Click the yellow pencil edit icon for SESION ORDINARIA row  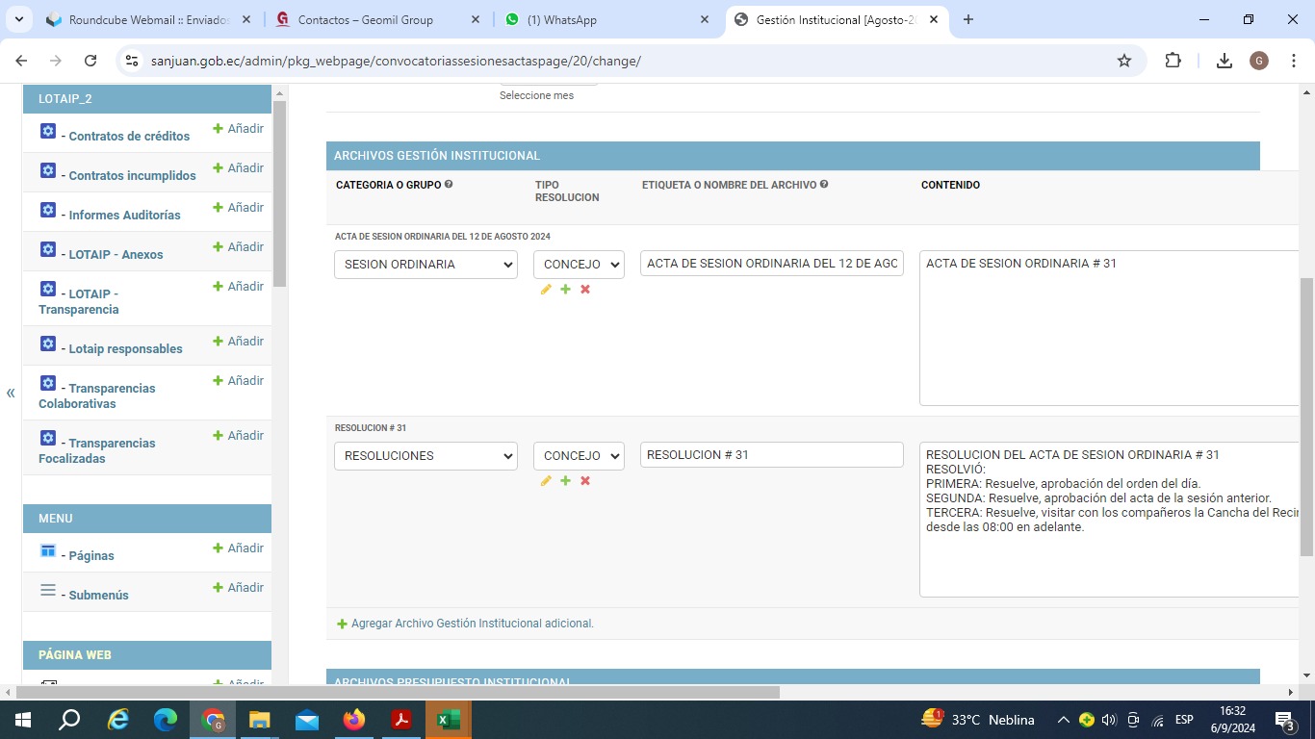tap(546, 290)
